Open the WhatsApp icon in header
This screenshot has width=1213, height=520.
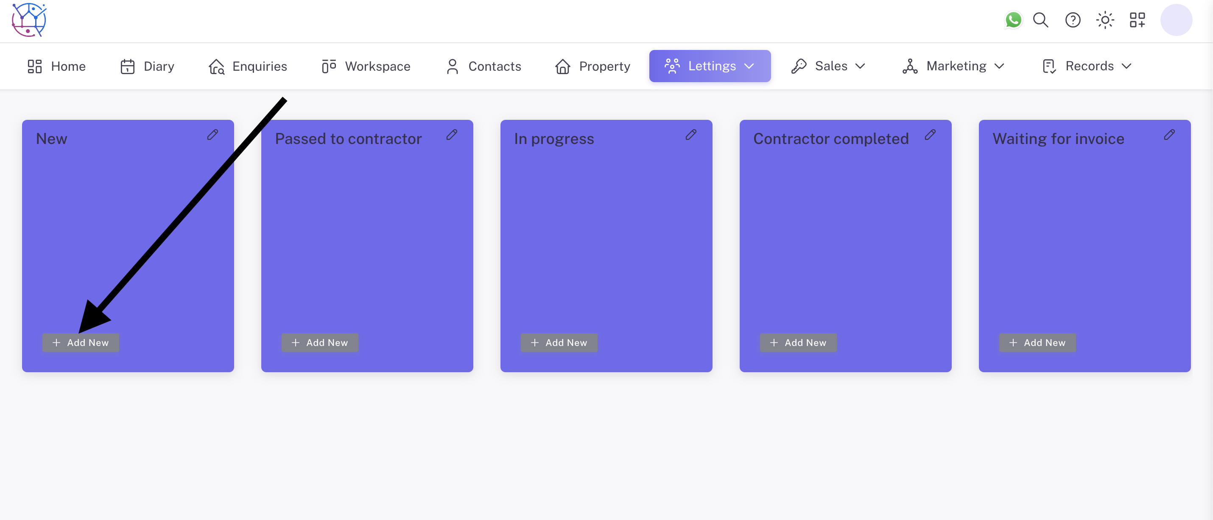tap(1013, 20)
